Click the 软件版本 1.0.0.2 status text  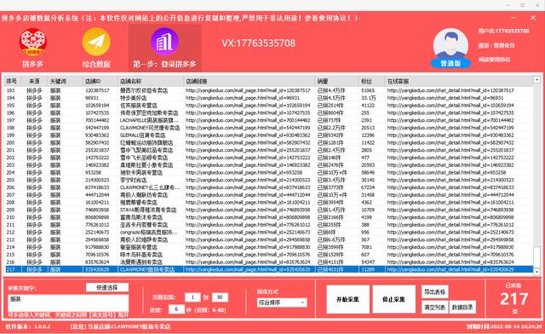click(28, 326)
